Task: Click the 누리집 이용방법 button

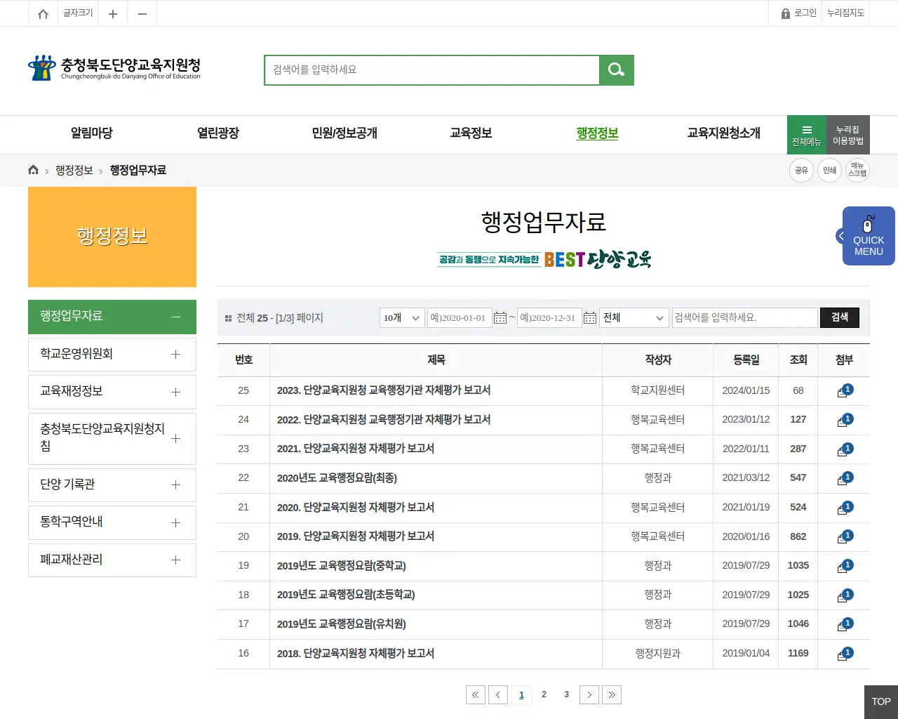Action: click(848, 135)
